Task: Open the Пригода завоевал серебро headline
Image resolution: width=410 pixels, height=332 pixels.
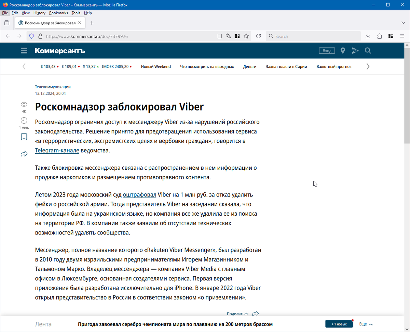Action: coord(175,324)
